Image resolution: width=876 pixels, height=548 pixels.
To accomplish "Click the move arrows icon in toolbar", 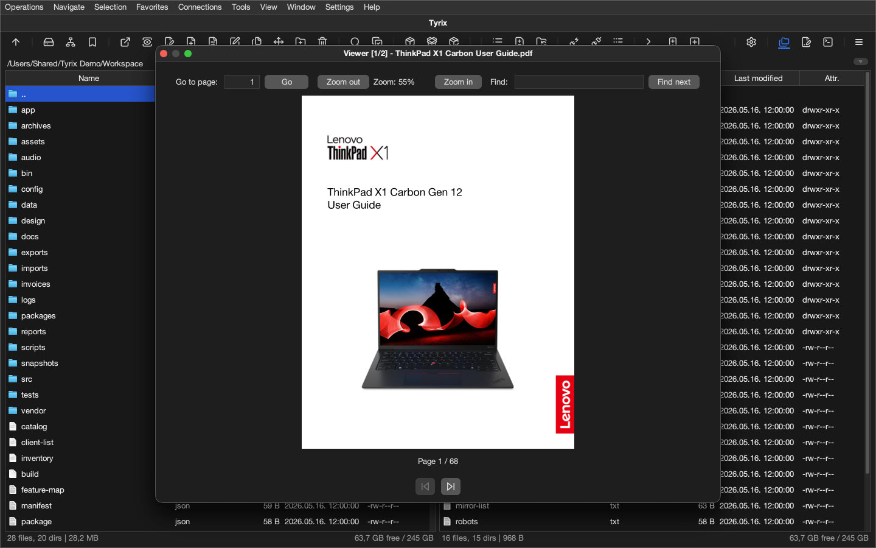I will click(279, 41).
